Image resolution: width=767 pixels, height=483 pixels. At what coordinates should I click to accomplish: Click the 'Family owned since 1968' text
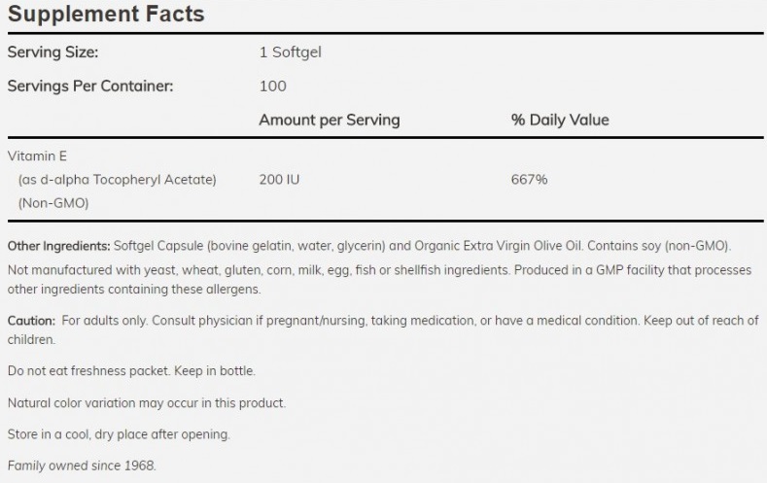[81, 465]
